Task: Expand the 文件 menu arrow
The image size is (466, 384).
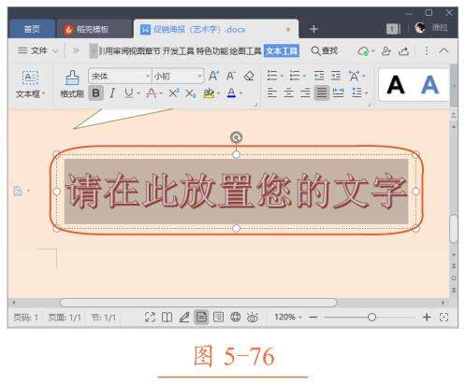Action: pos(55,50)
